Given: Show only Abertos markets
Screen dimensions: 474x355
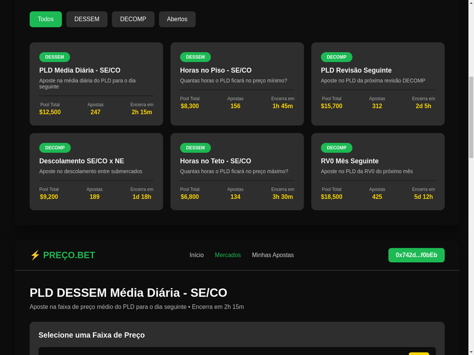Looking at the screenshot, I should (177, 19).
